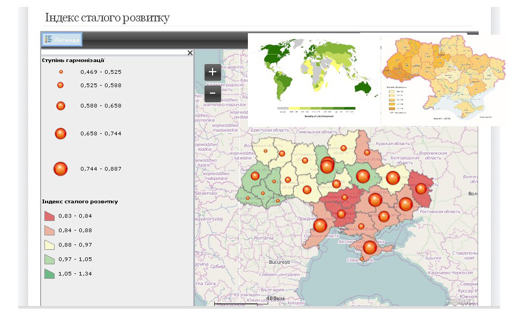Viewport: 514px width, 321px height.
Task: Click the large bubble over Crimea
Action: (x=370, y=248)
